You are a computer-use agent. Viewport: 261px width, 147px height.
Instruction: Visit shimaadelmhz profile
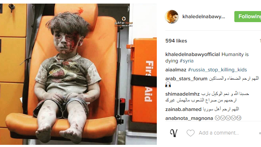point(182,94)
